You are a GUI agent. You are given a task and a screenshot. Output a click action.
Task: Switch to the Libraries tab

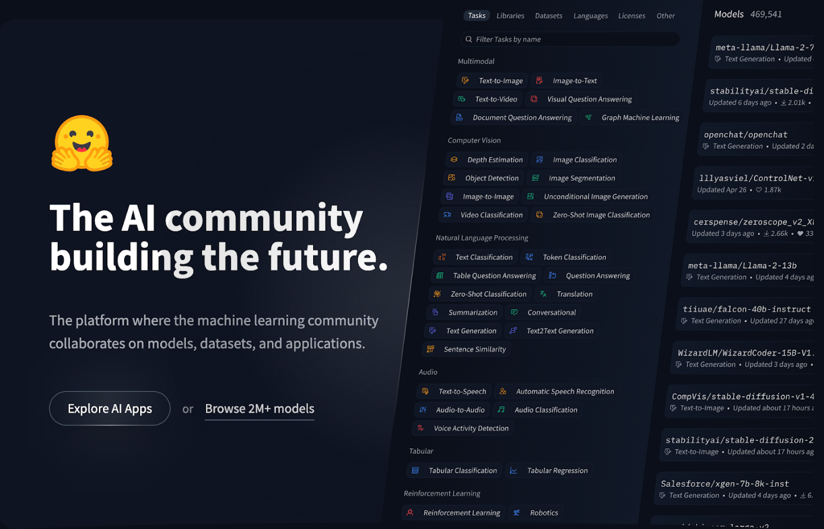tap(510, 16)
